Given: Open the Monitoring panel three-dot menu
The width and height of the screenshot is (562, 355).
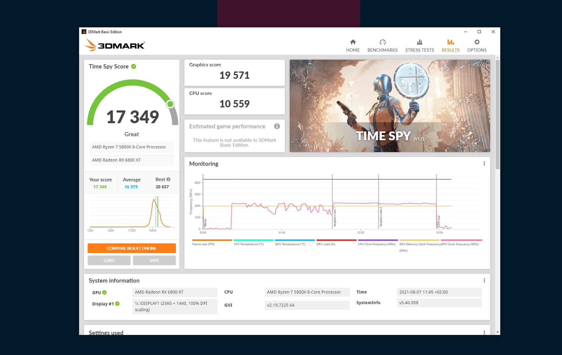Looking at the screenshot, I should click(x=484, y=164).
